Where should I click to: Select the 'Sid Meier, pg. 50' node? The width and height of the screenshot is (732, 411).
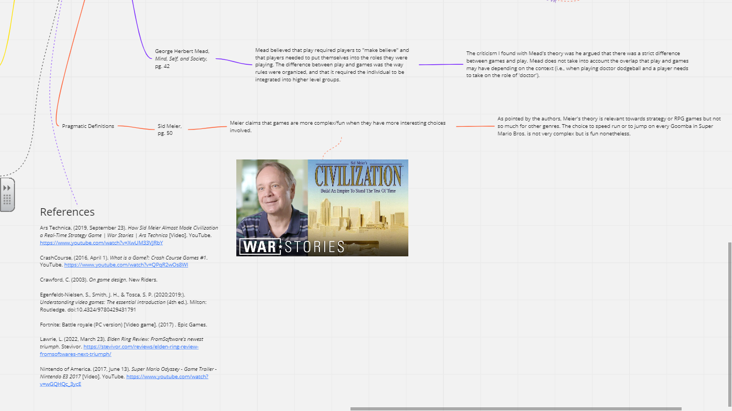tap(169, 130)
